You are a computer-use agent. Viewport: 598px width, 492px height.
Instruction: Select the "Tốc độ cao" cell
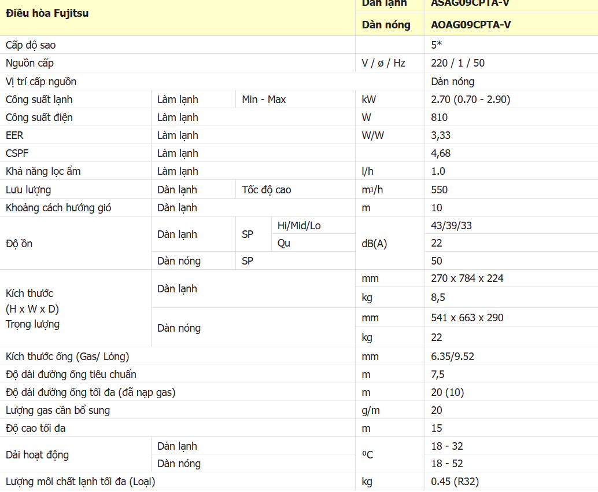point(267,190)
